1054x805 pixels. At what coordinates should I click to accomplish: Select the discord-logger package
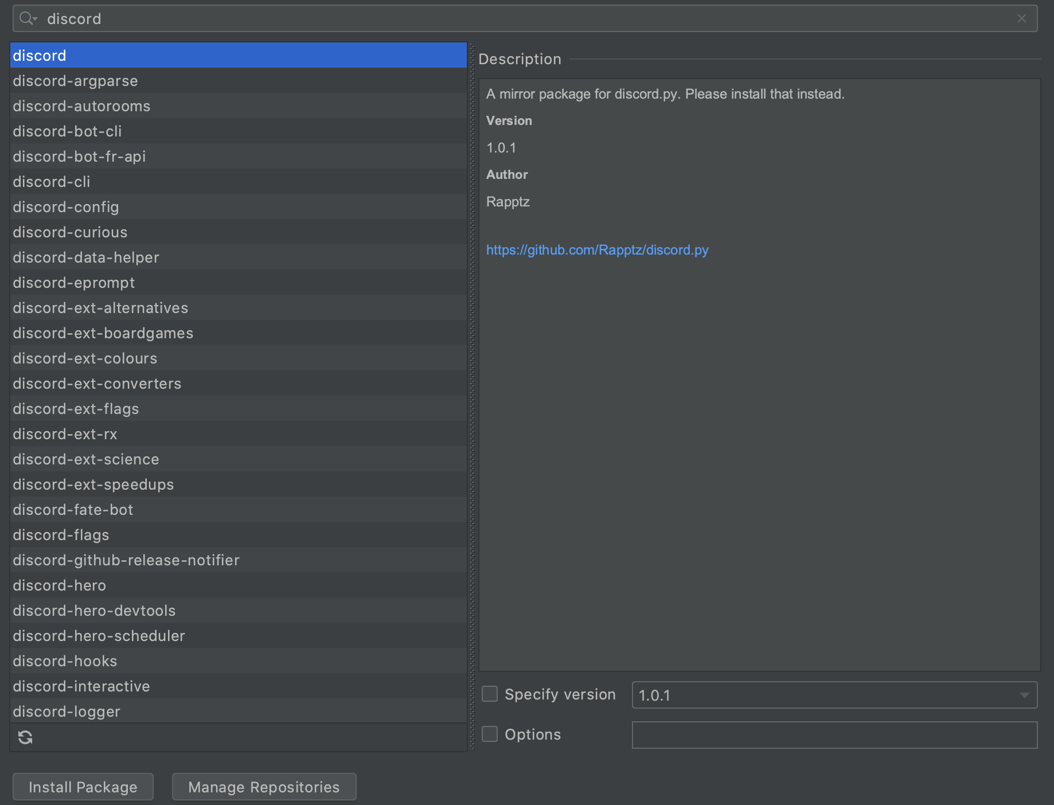pyautogui.click(x=238, y=711)
